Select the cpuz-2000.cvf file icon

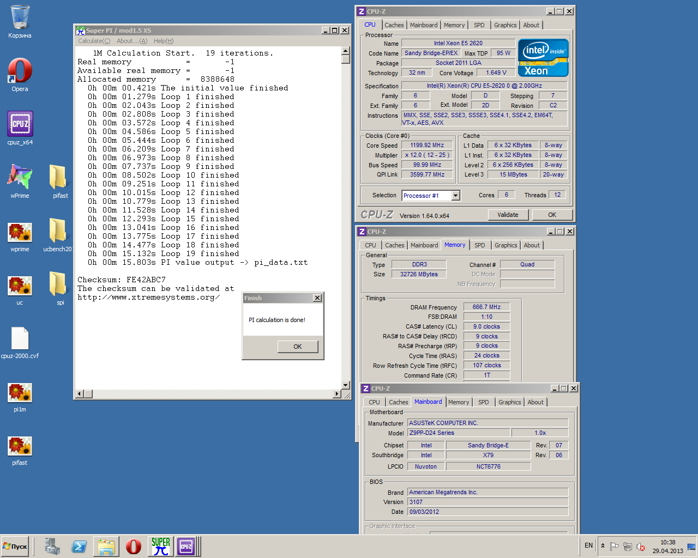[20, 342]
